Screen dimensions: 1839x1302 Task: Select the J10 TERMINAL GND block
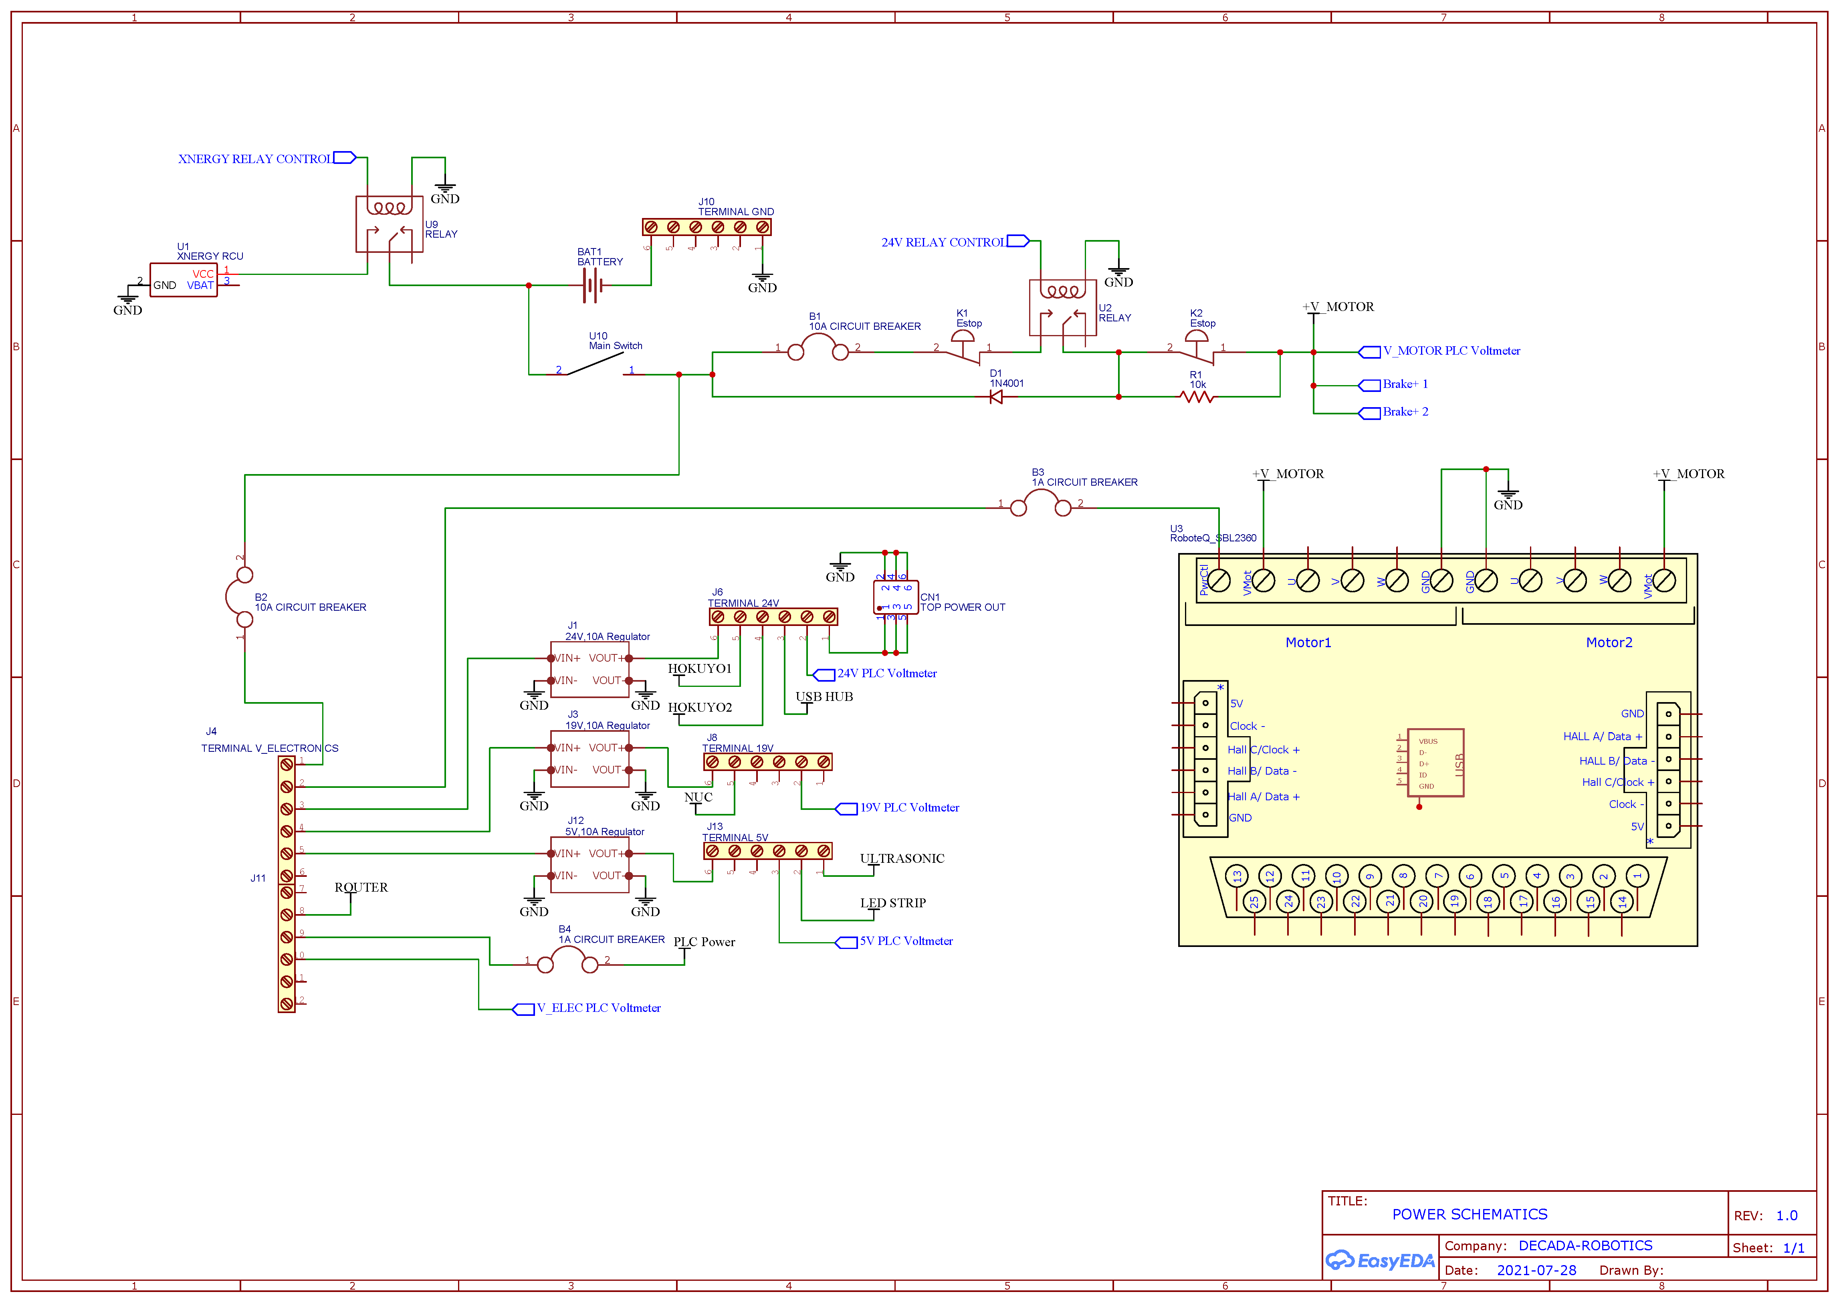[x=706, y=227]
